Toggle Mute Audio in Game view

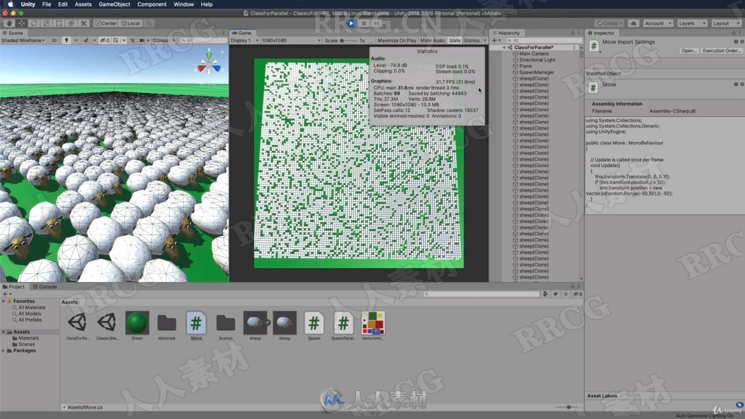(x=432, y=41)
